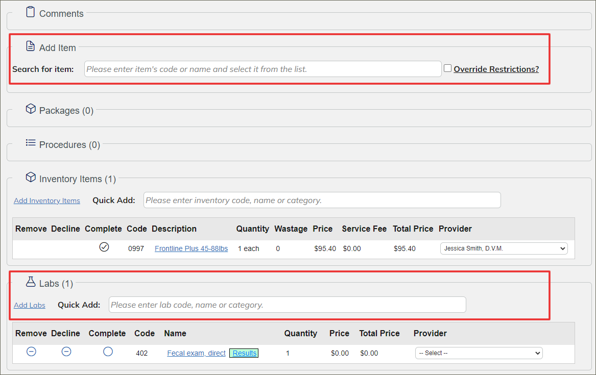Enable the Override Restrictions checkbox
596x375 pixels.
[448, 68]
